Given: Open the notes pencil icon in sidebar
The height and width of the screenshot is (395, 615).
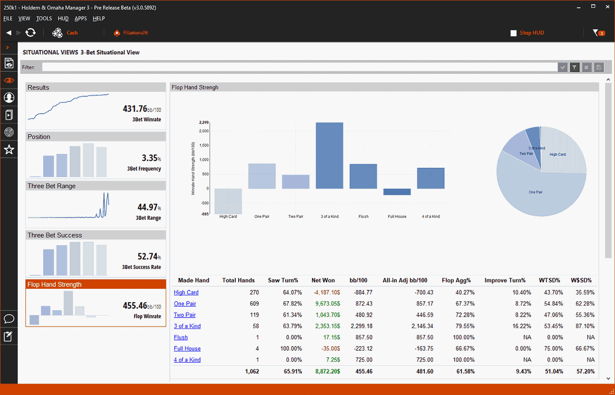Looking at the screenshot, I should 9,336.
